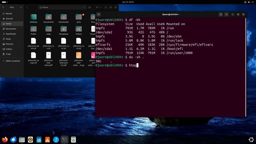Open Help from the dock

tap(56, 140)
